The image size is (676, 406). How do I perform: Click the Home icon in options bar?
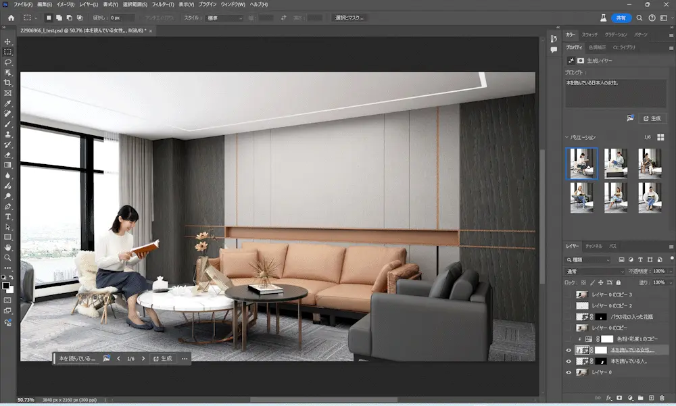click(11, 18)
